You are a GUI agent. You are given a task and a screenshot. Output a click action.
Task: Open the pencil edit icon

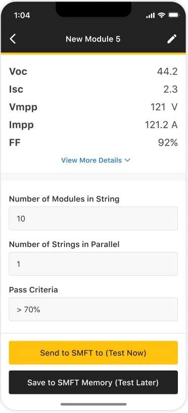coord(172,39)
